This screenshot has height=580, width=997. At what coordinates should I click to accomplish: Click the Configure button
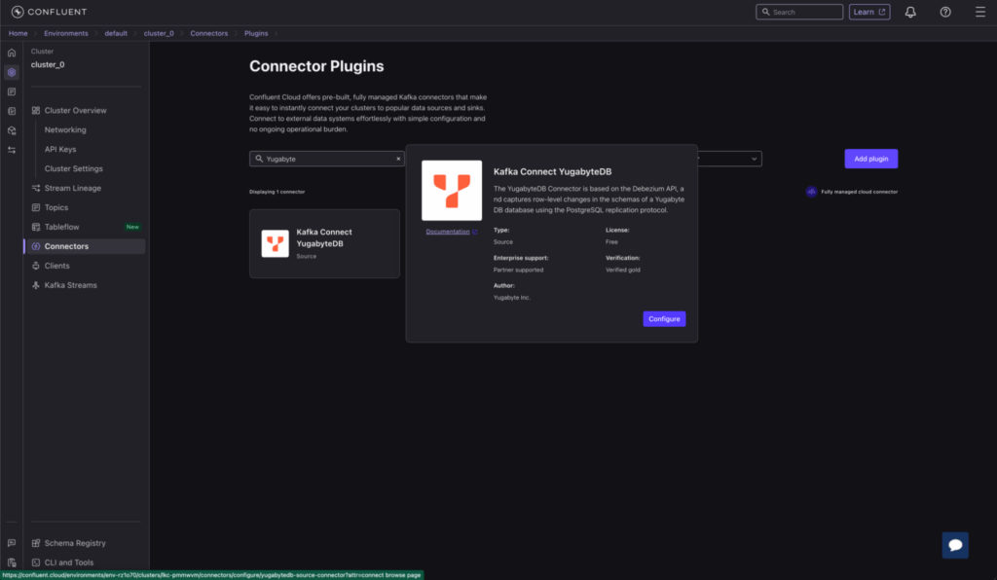[x=664, y=319]
